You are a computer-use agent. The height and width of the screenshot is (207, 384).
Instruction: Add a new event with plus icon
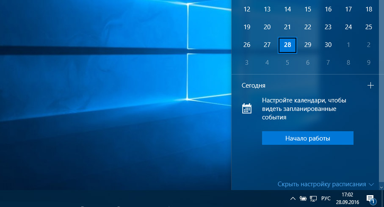pyautogui.click(x=370, y=85)
